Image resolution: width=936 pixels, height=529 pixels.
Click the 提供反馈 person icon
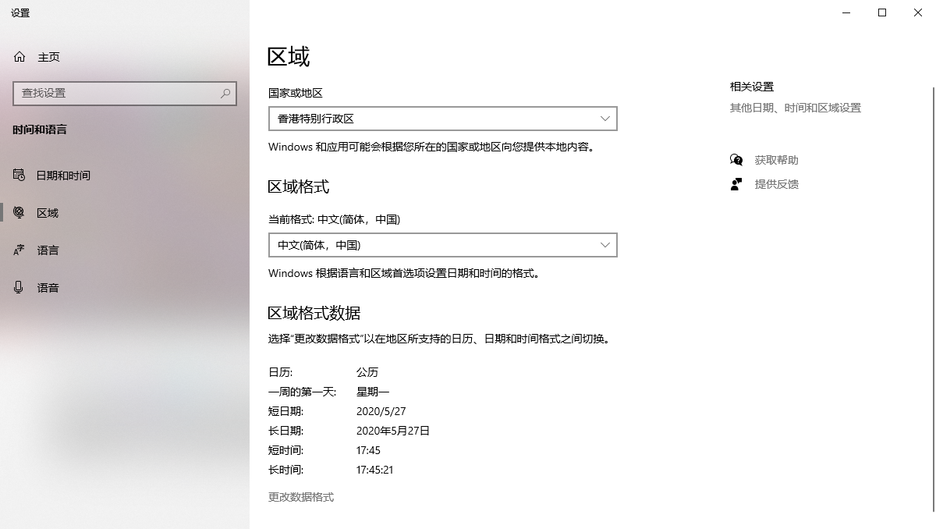[736, 184]
